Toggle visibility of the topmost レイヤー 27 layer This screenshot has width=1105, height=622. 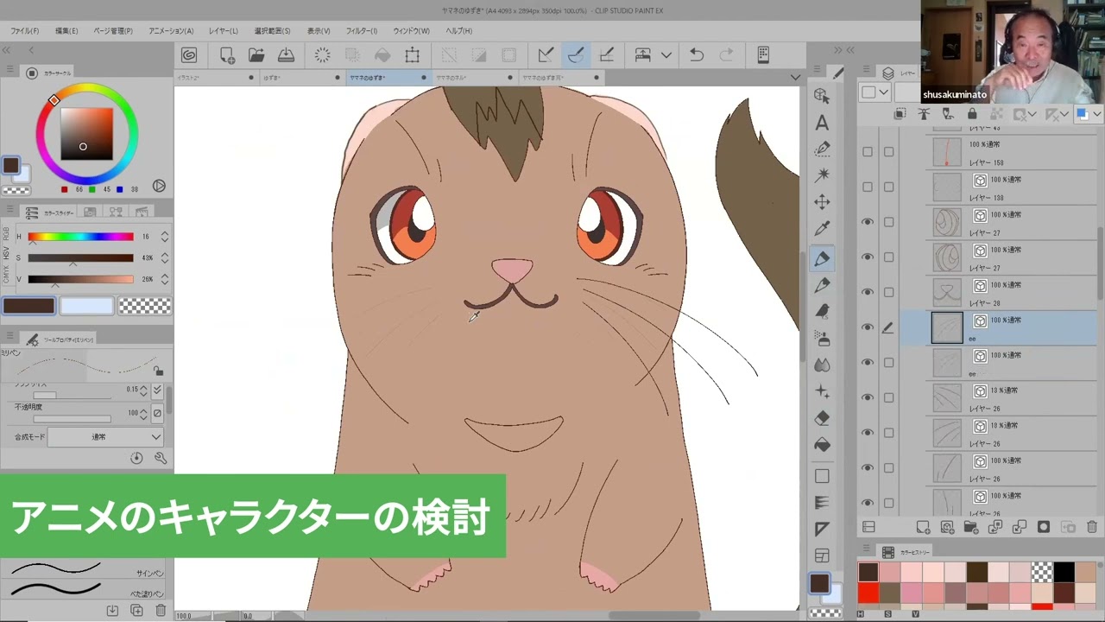tap(868, 222)
